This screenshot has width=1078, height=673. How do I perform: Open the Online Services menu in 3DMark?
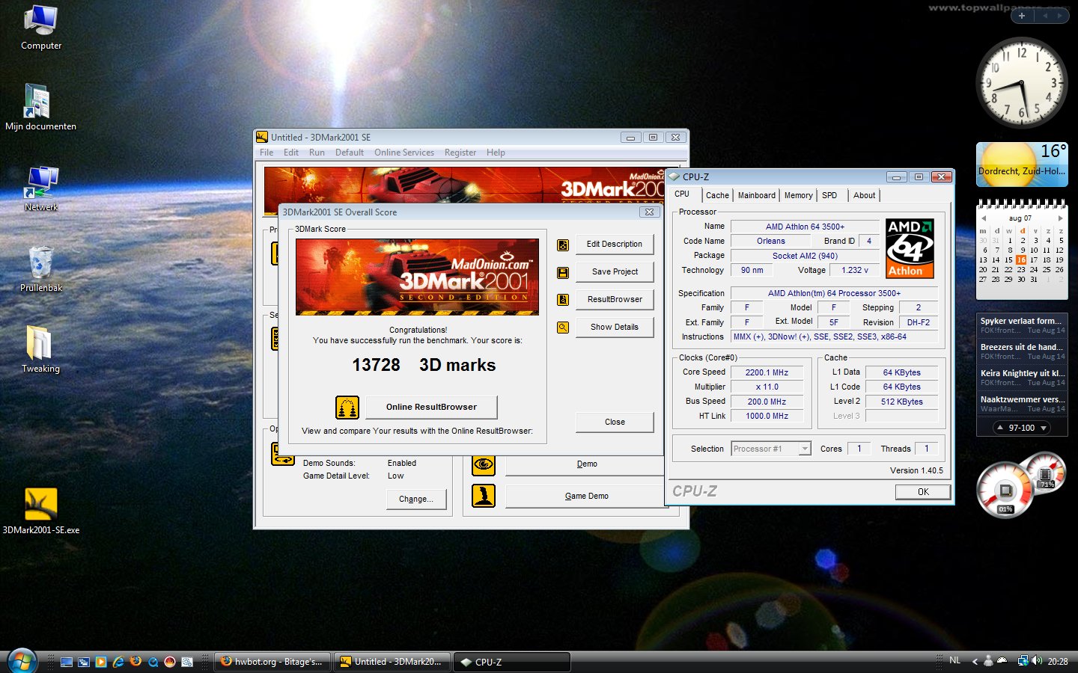click(404, 153)
